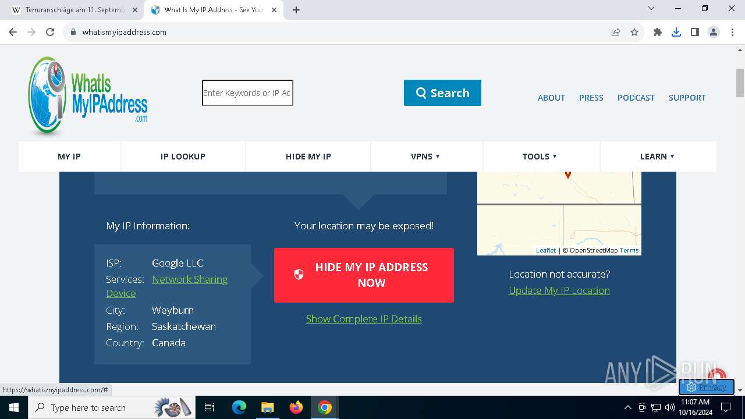Viewport: 745px width, 419px height.
Task: Close the Terroranschläge Wikipedia tab
Action: (135, 10)
